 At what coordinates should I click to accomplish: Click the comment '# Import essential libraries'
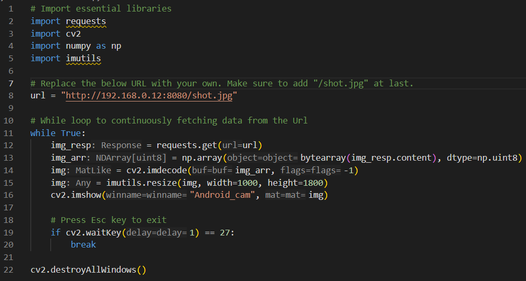pos(101,9)
